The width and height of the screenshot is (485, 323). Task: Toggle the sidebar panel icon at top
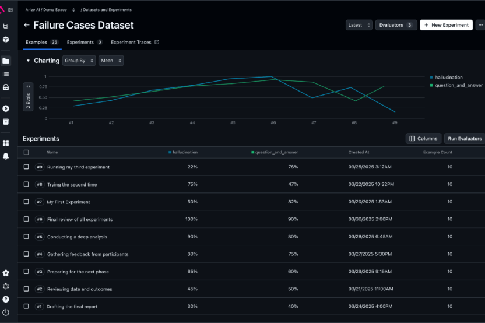tap(10, 10)
